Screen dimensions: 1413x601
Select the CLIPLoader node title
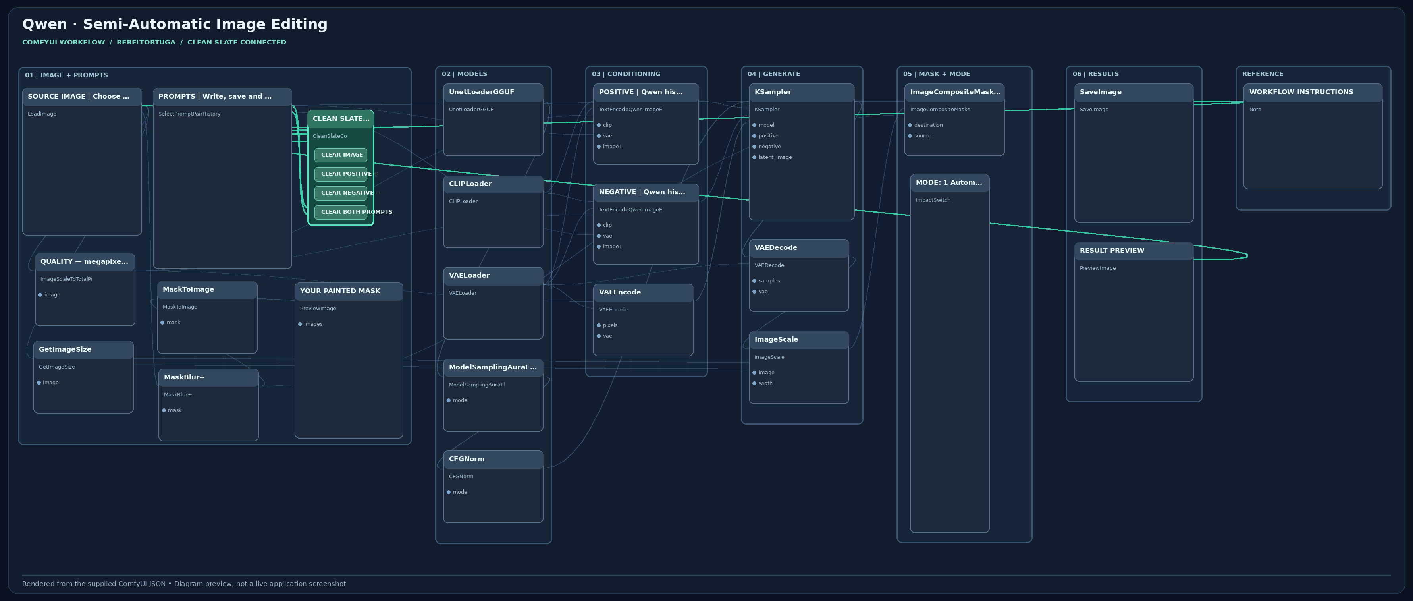[x=470, y=184]
